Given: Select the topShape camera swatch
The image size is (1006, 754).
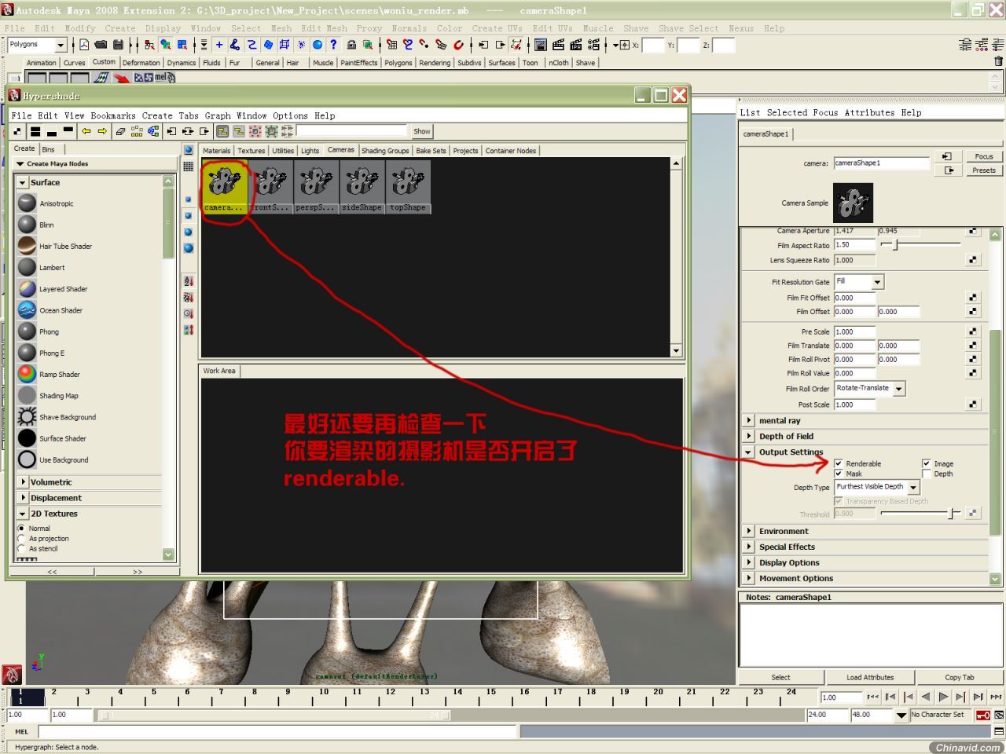Looking at the screenshot, I should pyautogui.click(x=408, y=186).
